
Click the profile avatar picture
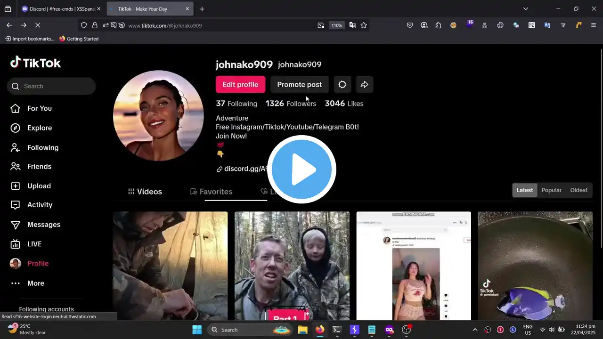tap(158, 116)
